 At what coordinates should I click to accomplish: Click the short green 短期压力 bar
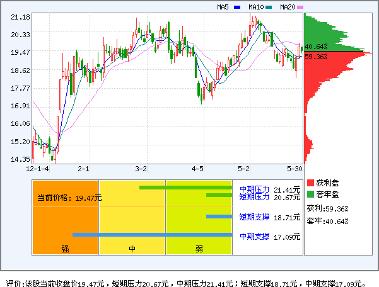(219, 195)
